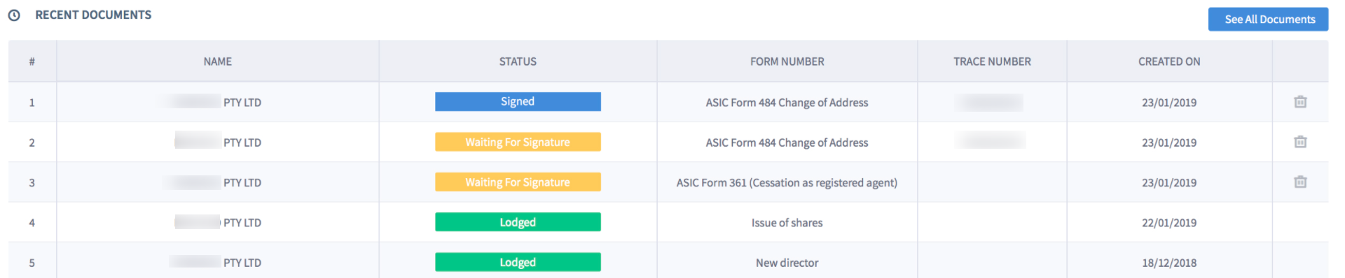Click the clock icon beside Recent Documents
This screenshot has width=1345, height=278.
[x=14, y=15]
